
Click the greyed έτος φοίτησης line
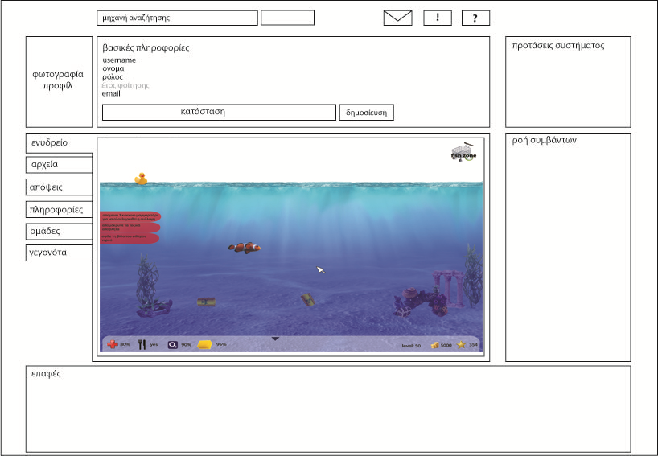[125, 85]
